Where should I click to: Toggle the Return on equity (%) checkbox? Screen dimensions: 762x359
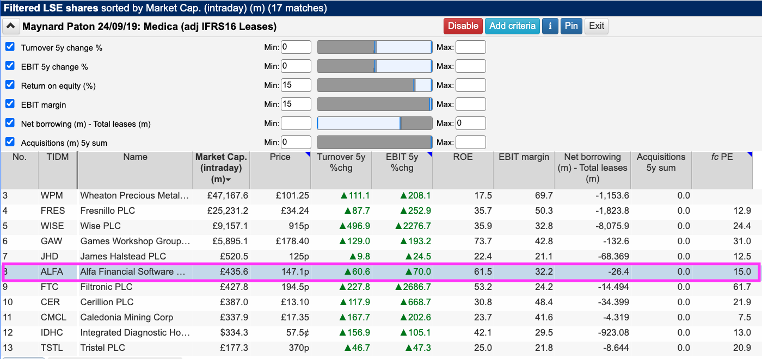pyautogui.click(x=10, y=85)
